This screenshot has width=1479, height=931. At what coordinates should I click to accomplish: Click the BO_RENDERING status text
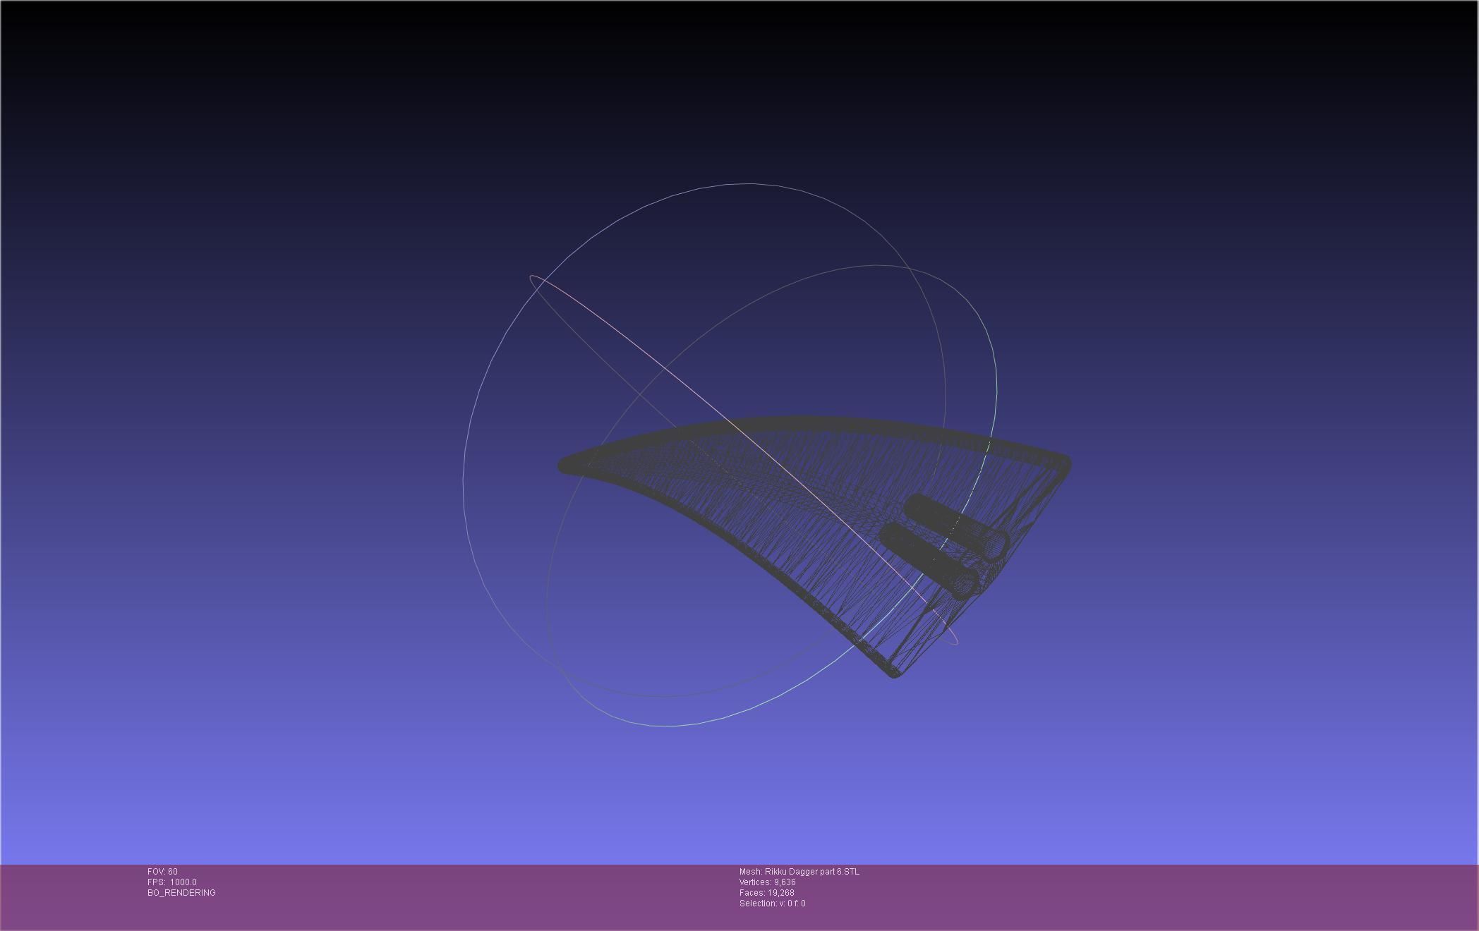[181, 893]
